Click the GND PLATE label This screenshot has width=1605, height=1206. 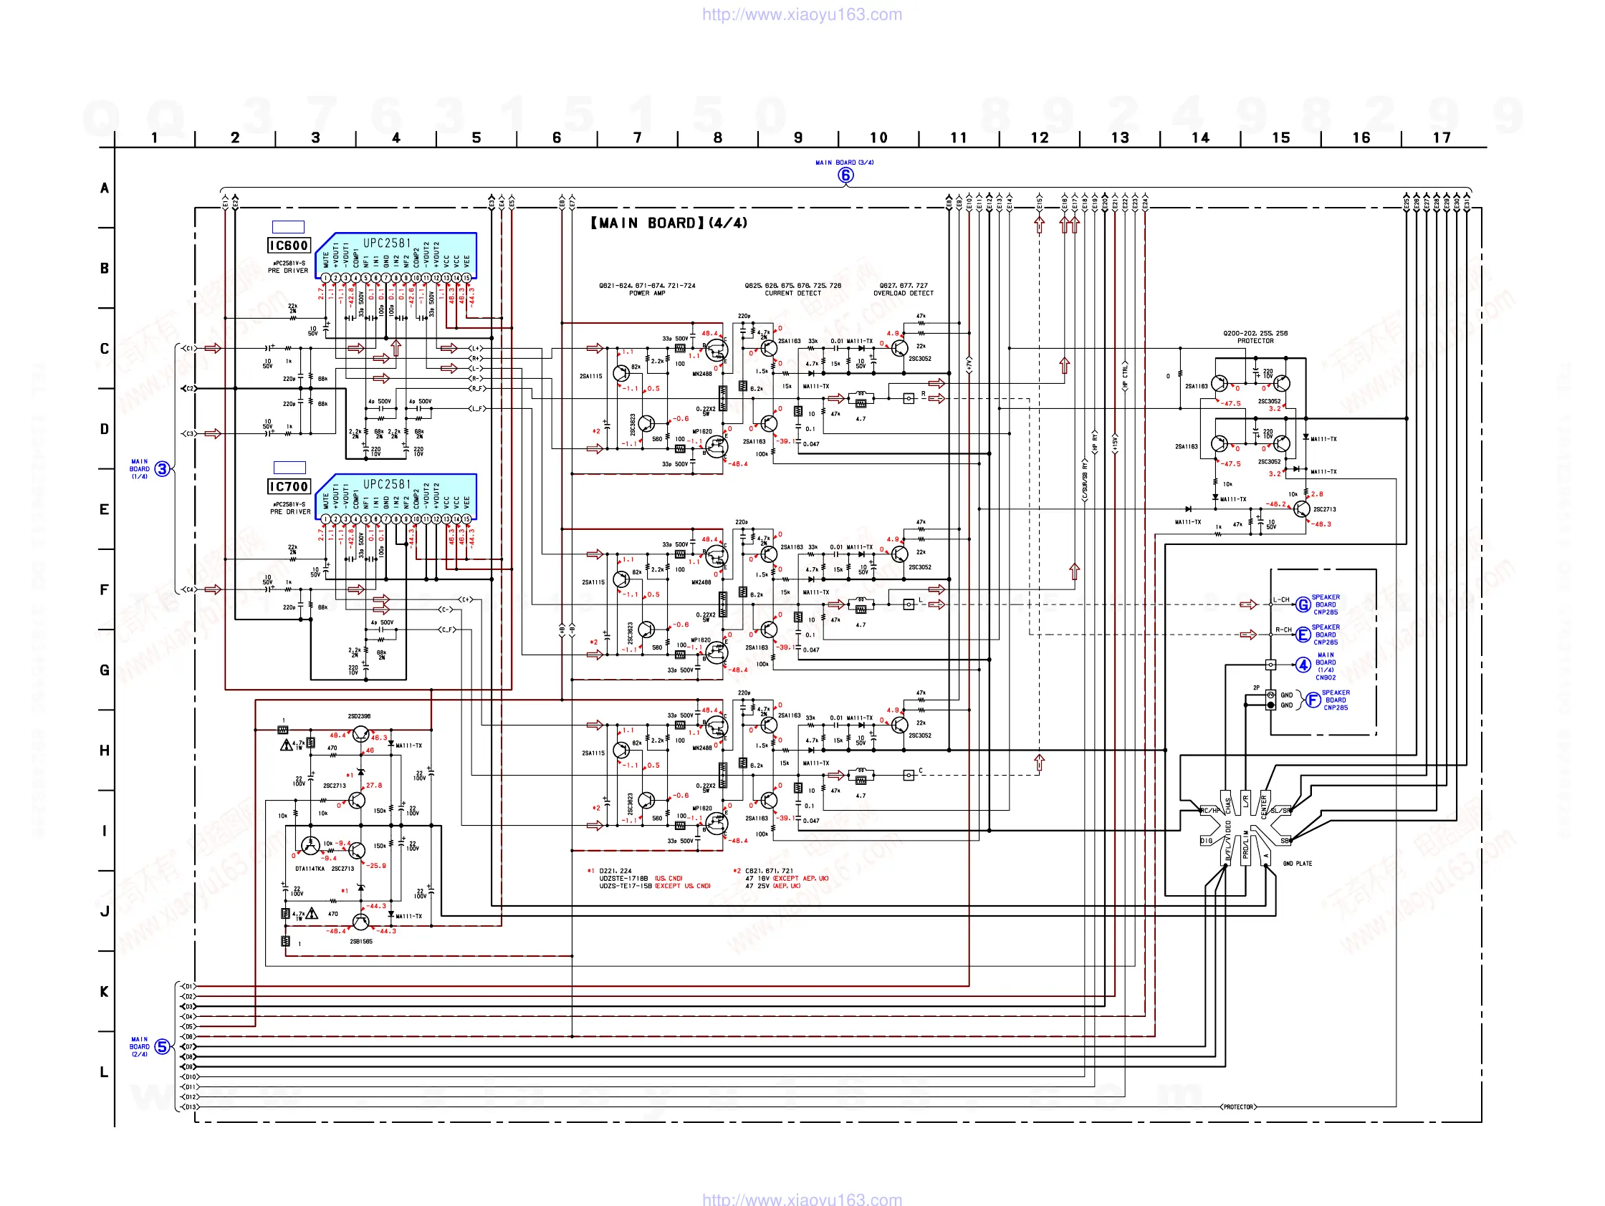(1298, 864)
